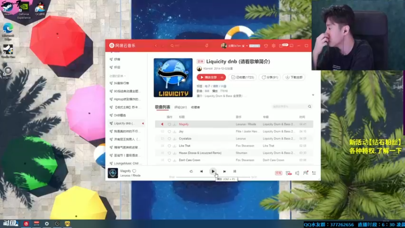The width and height of the screenshot is (405, 228).
Task: Open the settings gear in title bar
Action: [273, 46]
